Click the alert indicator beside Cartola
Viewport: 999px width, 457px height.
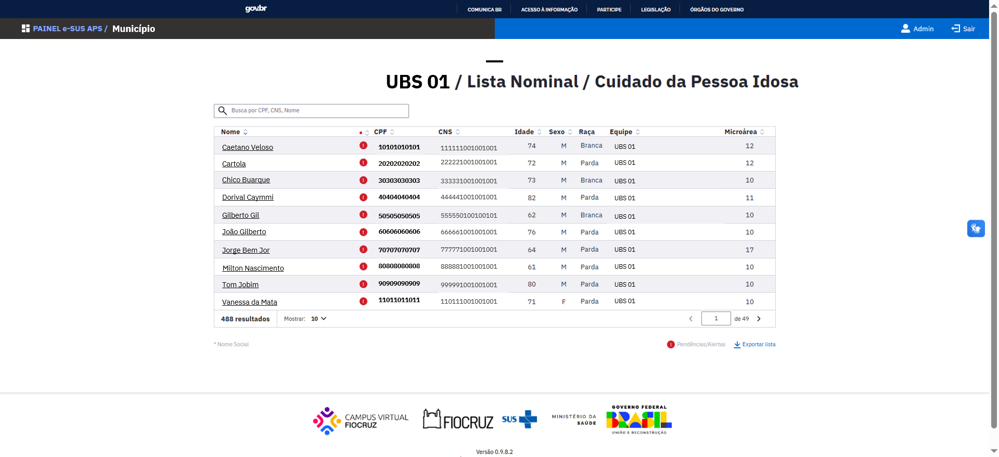click(x=363, y=163)
